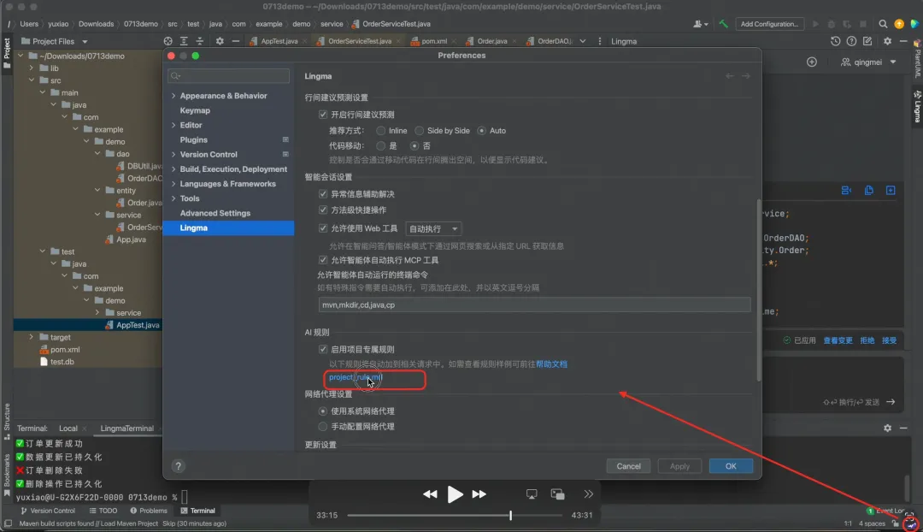Click the blue new-file icon in code block

[x=891, y=190]
